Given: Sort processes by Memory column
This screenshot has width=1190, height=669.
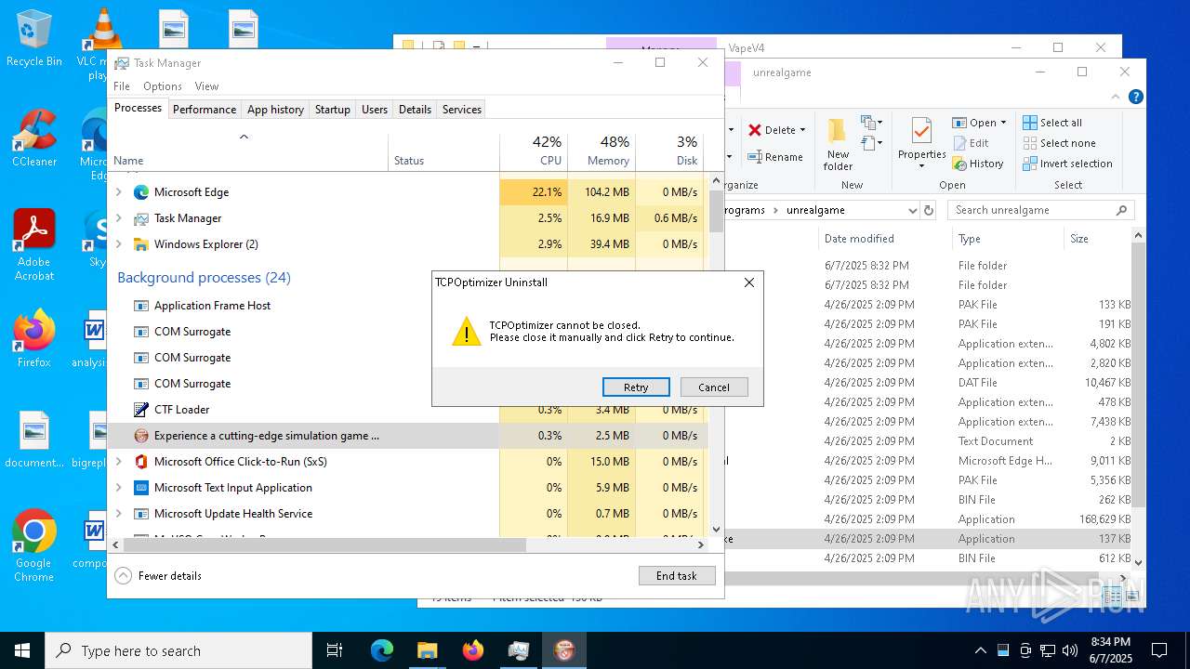Looking at the screenshot, I should pos(602,152).
